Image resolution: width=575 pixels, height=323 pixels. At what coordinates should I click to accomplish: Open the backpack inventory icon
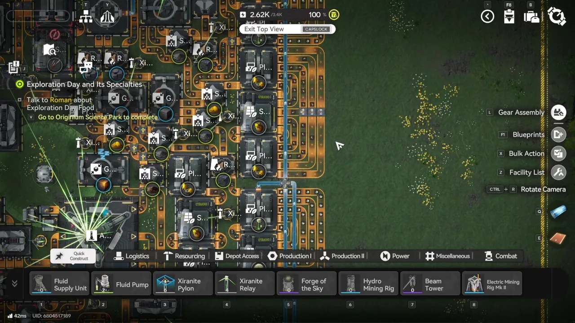[531, 17]
